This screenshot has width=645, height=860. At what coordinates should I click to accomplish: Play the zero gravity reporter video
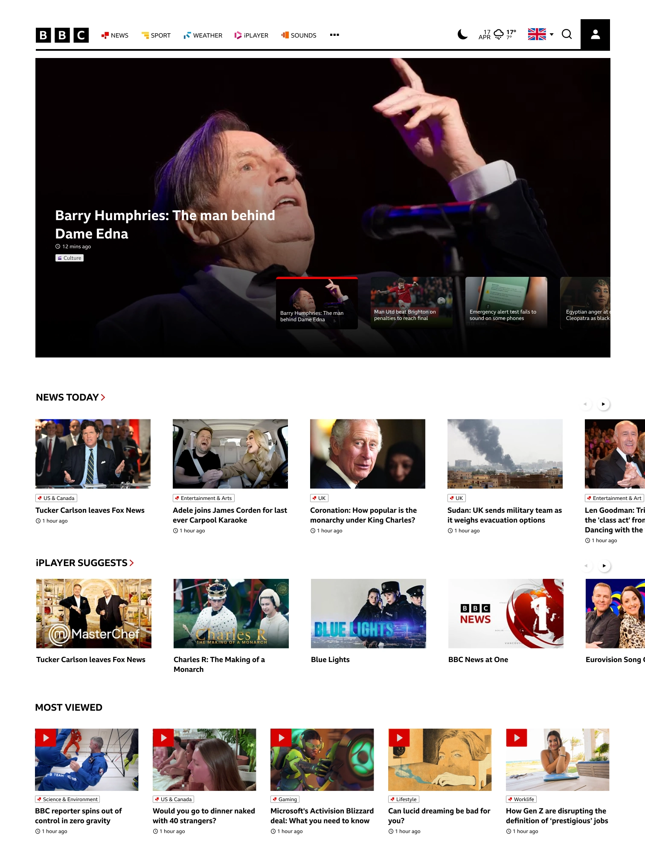[46, 738]
